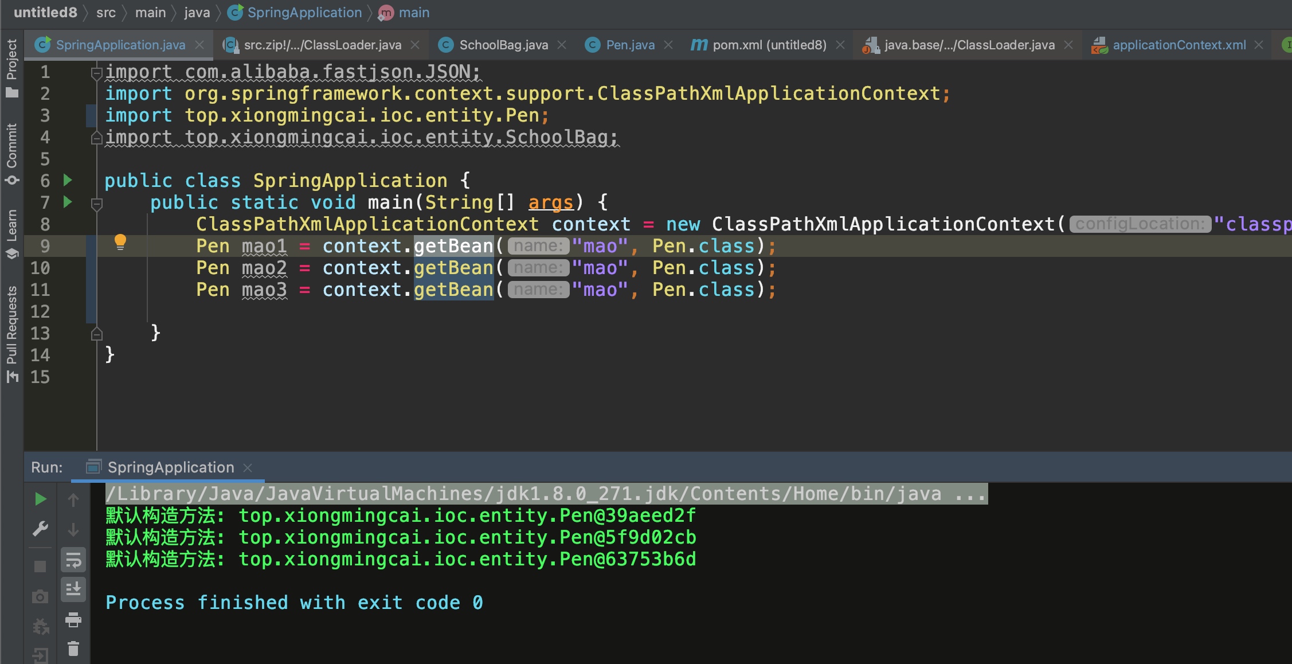The height and width of the screenshot is (664, 1292).
Task: Click the yellow light bulb intention icon
Action: pyautogui.click(x=120, y=242)
